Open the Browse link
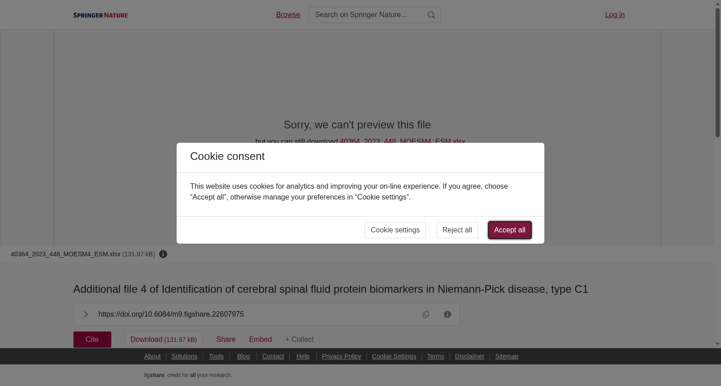 pyautogui.click(x=288, y=15)
